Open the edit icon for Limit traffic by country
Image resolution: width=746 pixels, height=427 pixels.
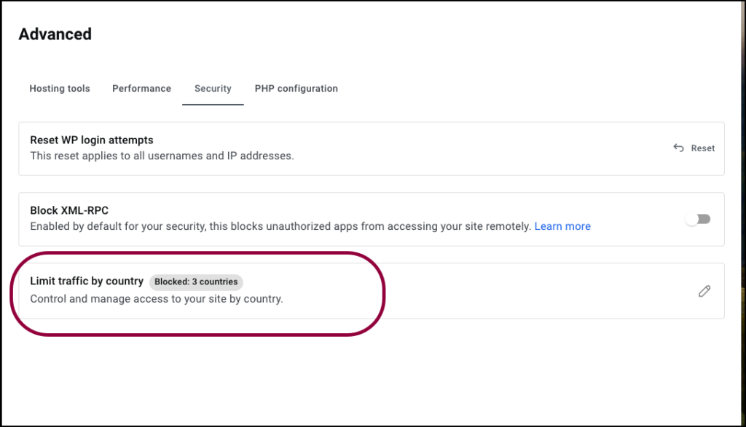704,291
